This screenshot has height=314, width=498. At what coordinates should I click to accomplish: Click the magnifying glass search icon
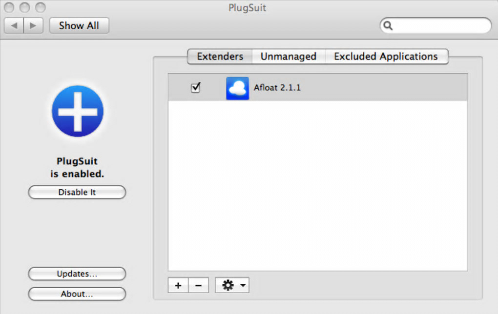click(388, 26)
